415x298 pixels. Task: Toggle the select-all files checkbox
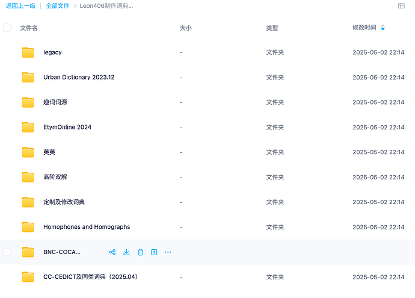(7, 28)
